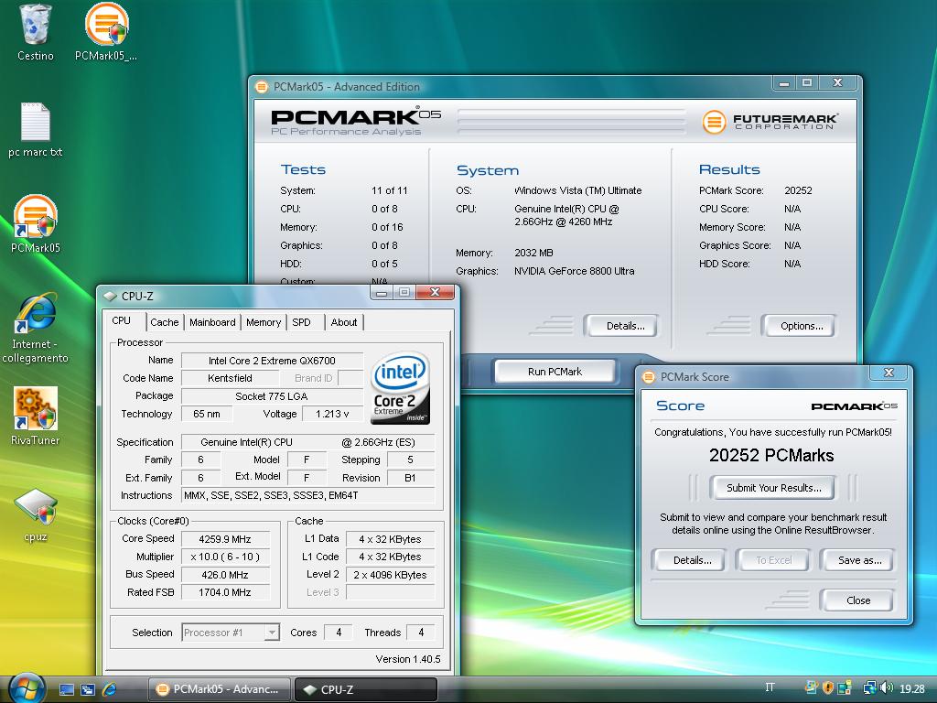Switch to the Cache tab in CPU-Z
This screenshot has height=703, width=937.
[x=165, y=322]
